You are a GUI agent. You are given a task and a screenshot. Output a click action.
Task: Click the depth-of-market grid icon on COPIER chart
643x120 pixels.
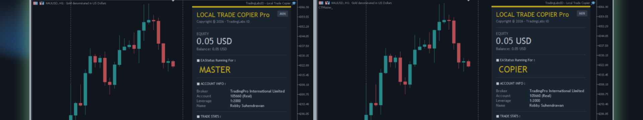[x=321, y=3]
